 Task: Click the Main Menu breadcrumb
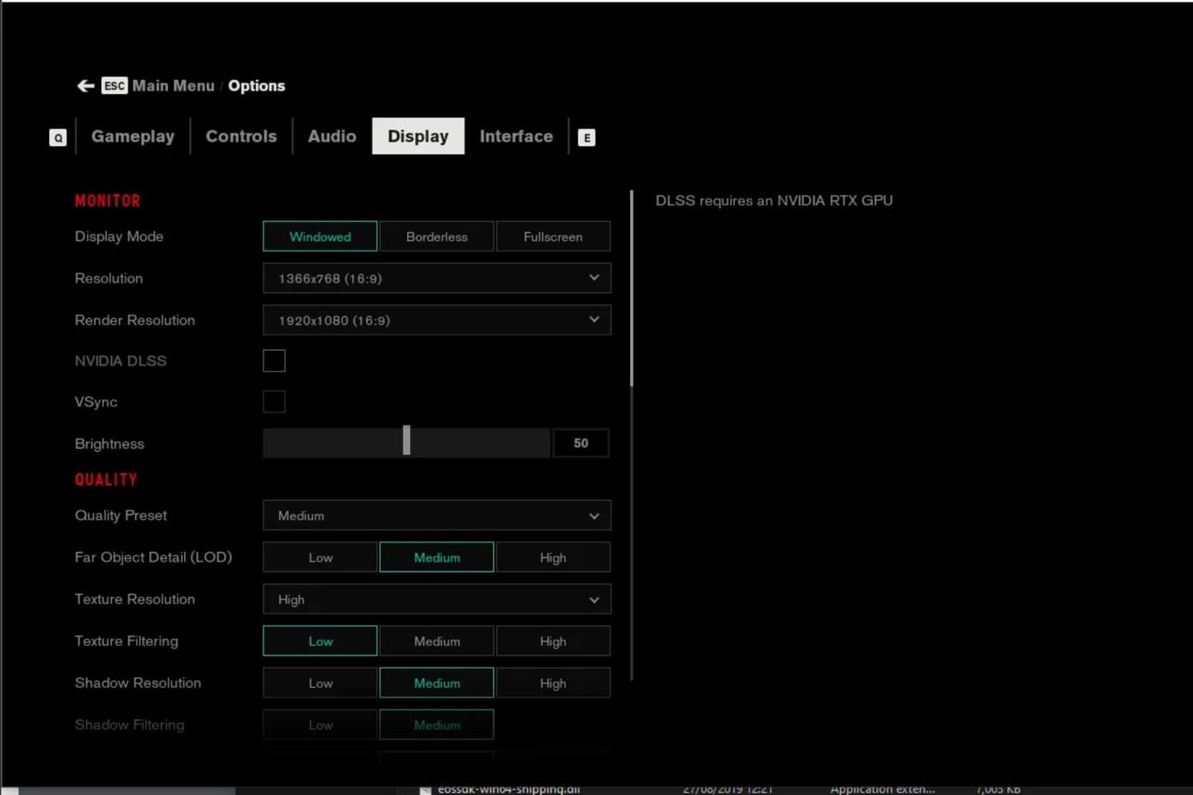(x=173, y=85)
